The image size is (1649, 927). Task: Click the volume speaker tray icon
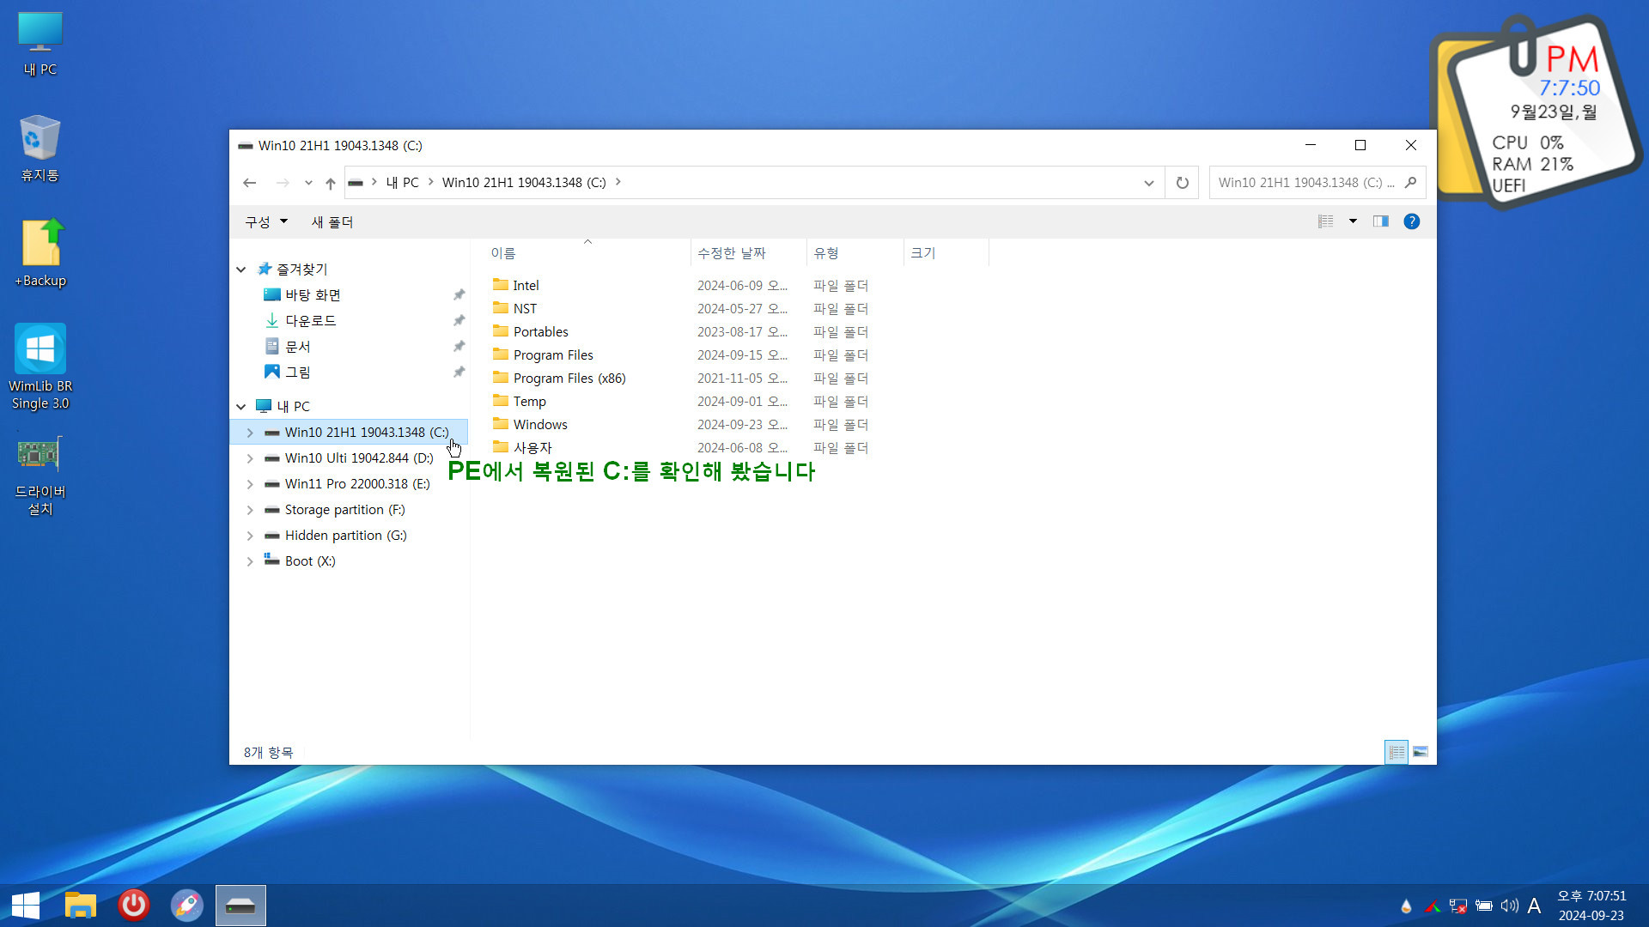pyautogui.click(x=1509, y=906)
